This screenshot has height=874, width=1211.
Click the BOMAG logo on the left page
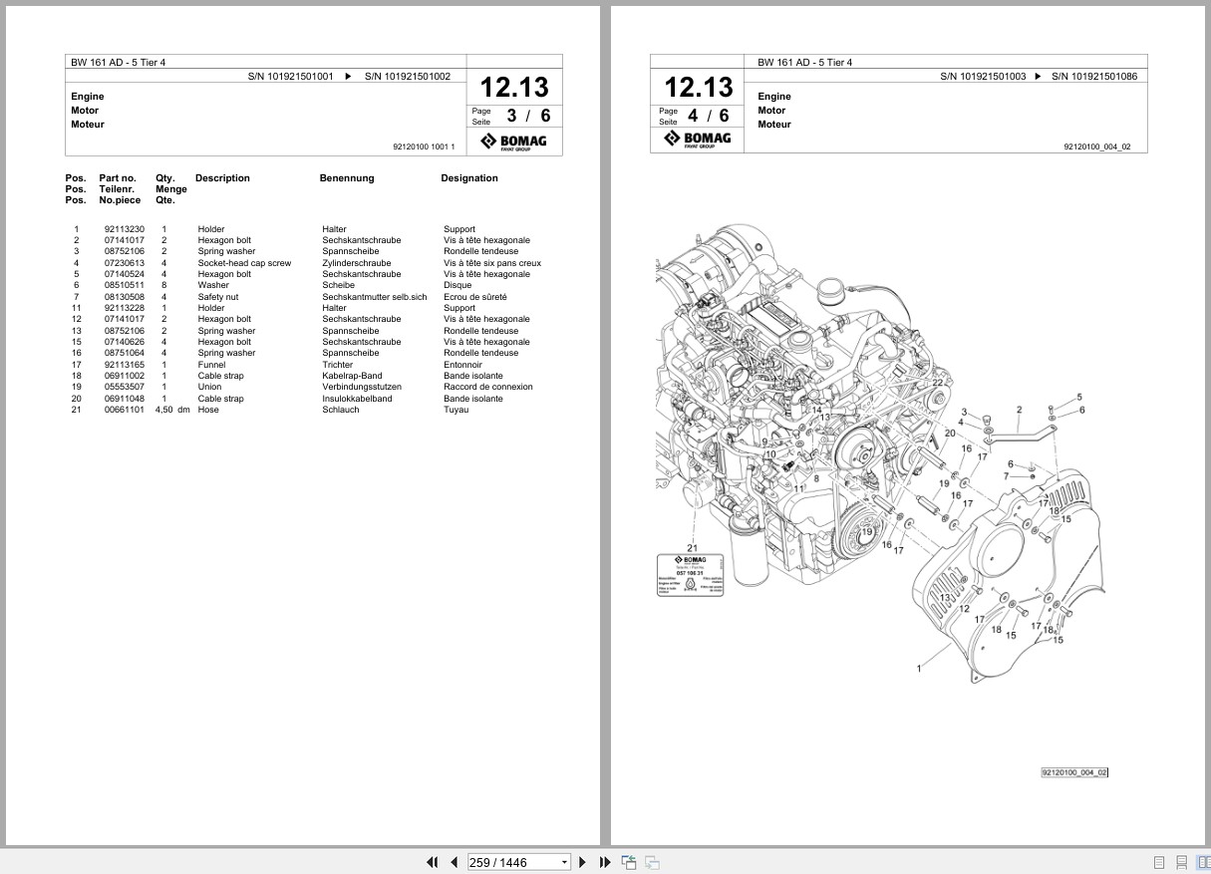[x=513, y=142]
